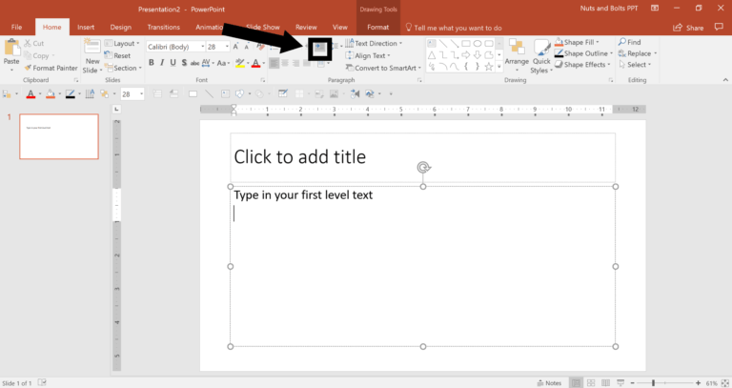Switch to the Review tab
Image resolution: width=732 pixels, height=388 pixels.
(x=306, y=27)
